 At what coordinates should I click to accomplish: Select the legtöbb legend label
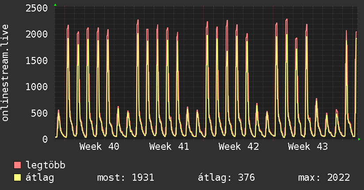[x=45, y=165]
